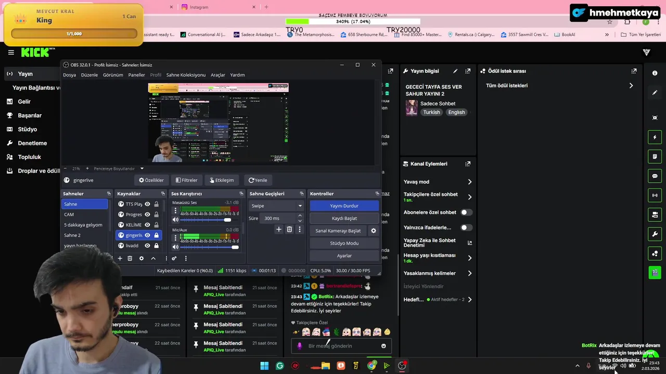
Task: Open Ayarlar button in Kontroller
Action: [344, 256]
